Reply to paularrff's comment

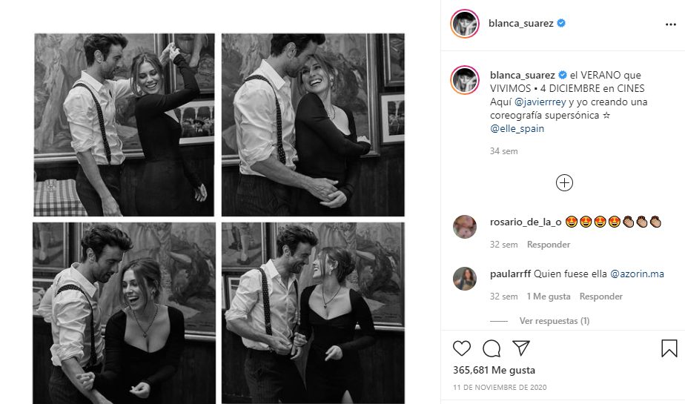600,297
